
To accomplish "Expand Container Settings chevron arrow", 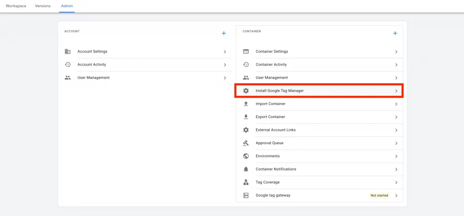I will coord(396,52).
